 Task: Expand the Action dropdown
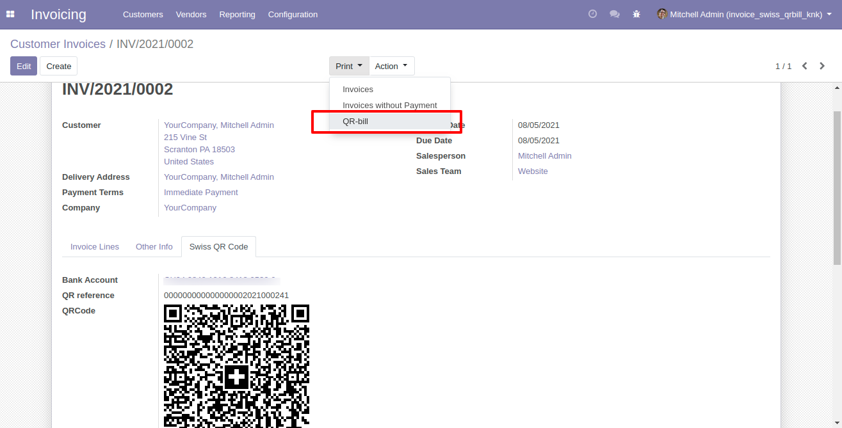[x=392, y=66]
